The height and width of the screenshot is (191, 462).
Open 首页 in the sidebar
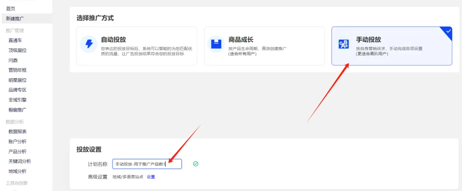coord(11,9)
